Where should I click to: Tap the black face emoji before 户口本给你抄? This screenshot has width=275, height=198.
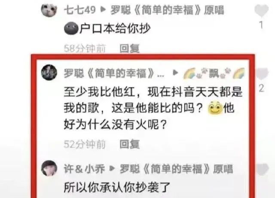pos(71,28)
